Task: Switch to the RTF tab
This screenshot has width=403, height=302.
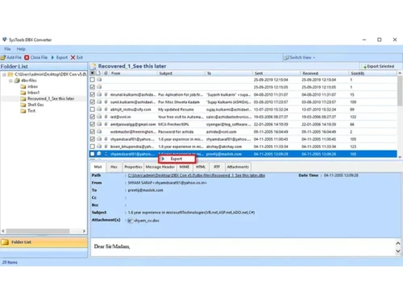Action: coord(217,167)
